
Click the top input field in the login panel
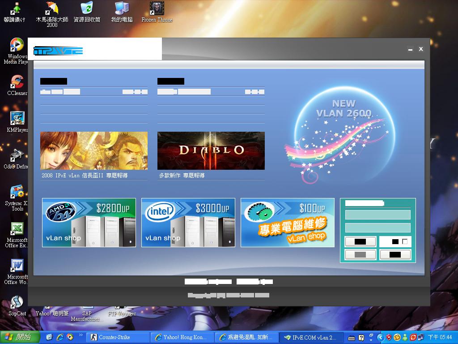coord(377,215)
